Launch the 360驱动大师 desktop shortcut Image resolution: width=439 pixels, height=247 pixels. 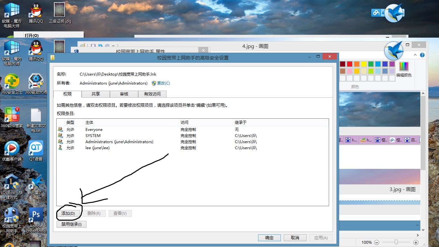coord(36,84)
